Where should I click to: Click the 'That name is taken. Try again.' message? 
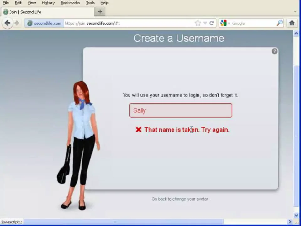[187, 130]
